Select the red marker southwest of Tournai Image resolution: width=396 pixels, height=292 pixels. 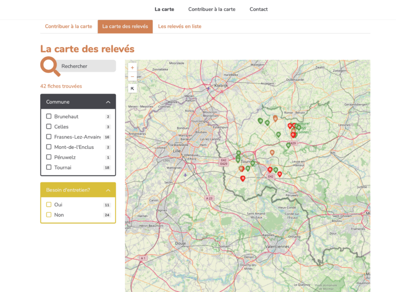pos(243,178)
